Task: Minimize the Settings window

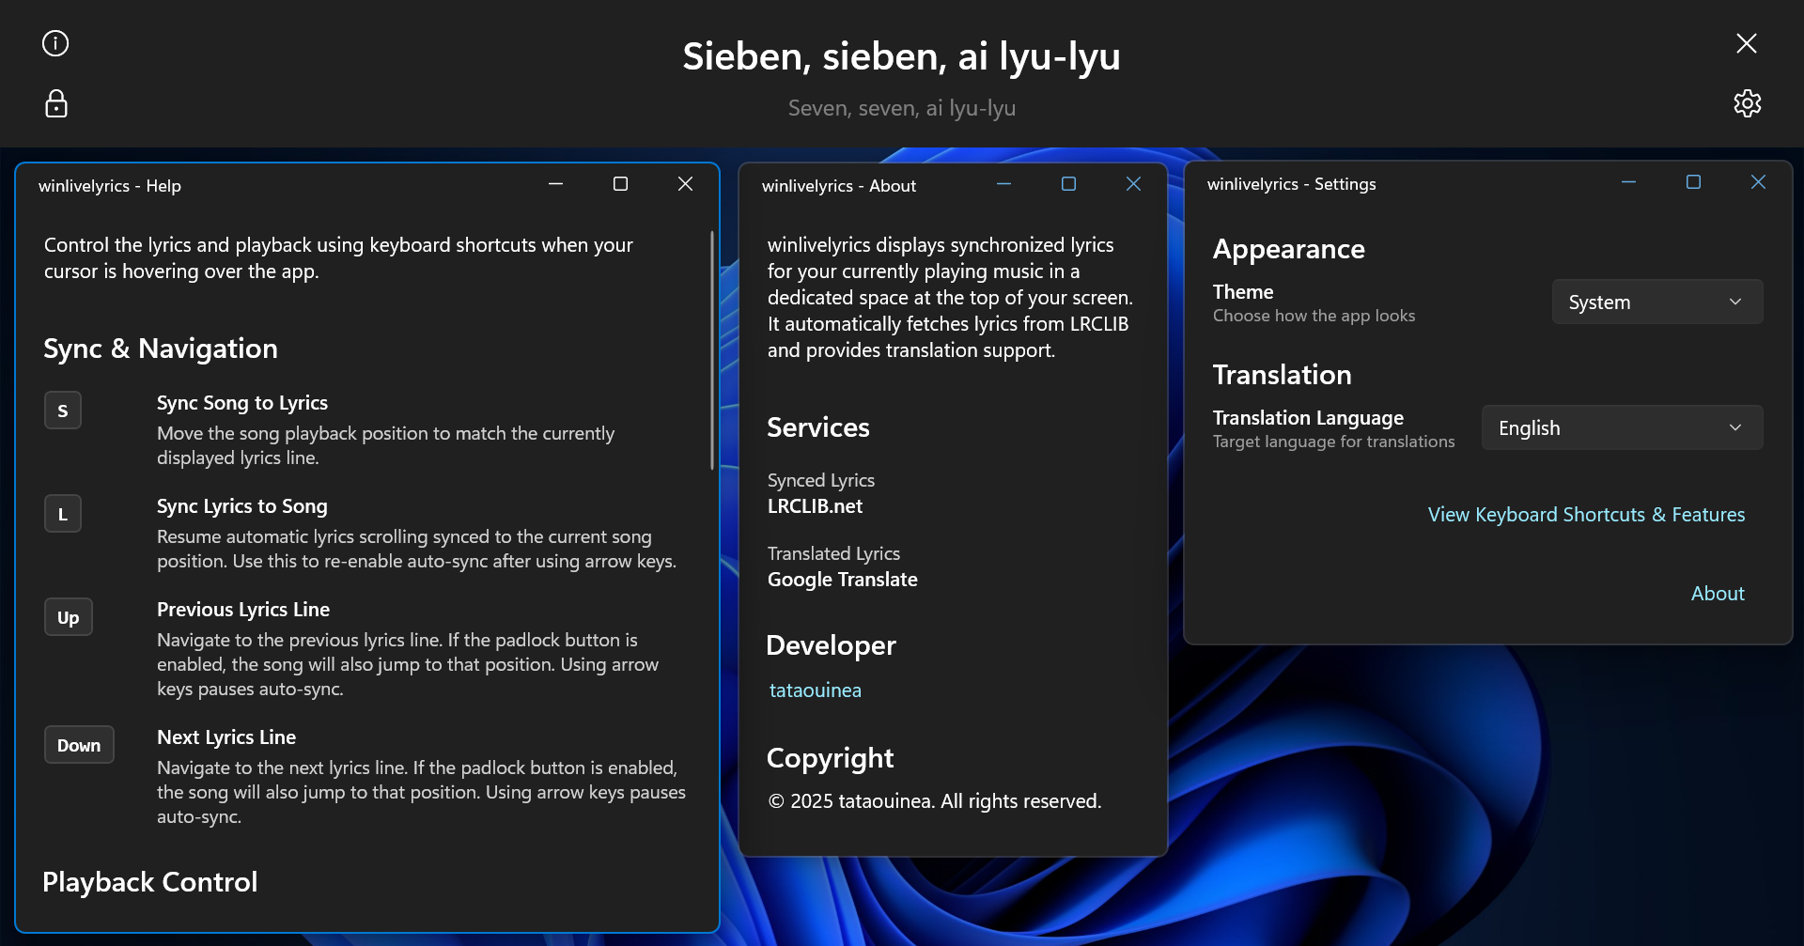Action: click(x=1629, y=182)
